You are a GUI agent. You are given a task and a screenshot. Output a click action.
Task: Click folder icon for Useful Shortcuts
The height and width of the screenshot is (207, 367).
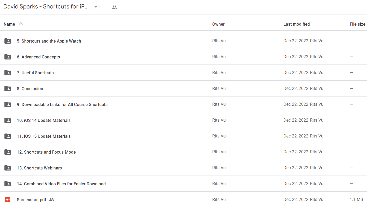(x=8, y=73)
